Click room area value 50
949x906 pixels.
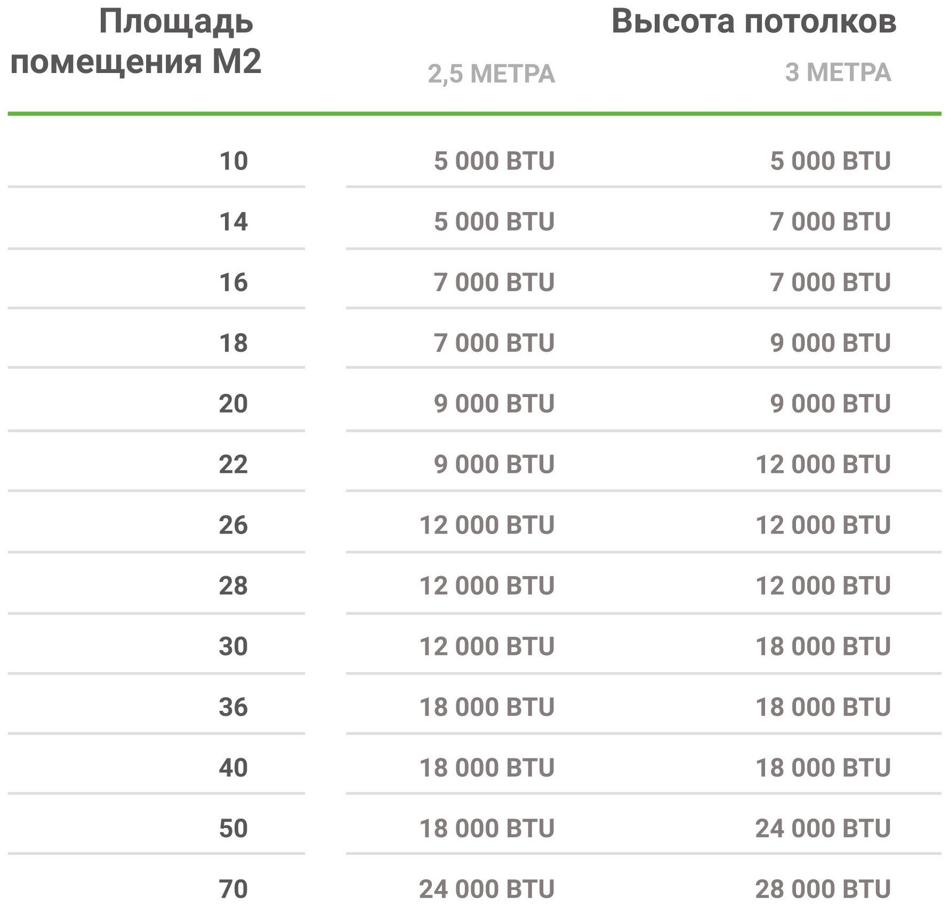click(x=234, y=828)
